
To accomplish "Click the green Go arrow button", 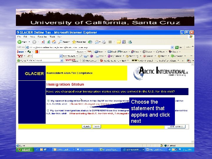I will click(177, 47).
